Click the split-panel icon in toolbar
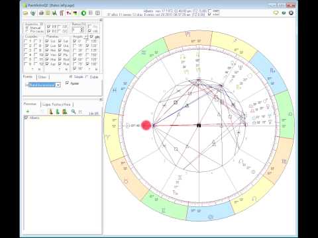318x238 pixels. coord(97,13)
